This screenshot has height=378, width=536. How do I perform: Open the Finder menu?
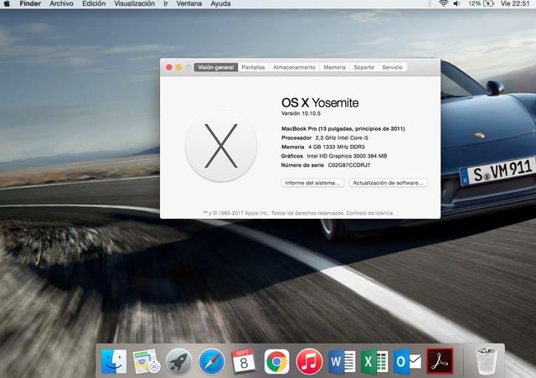pos(30,3)
